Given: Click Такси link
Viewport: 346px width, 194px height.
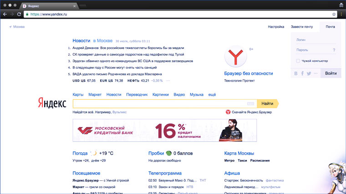Looking at the screenshot, I should point(242,160).
